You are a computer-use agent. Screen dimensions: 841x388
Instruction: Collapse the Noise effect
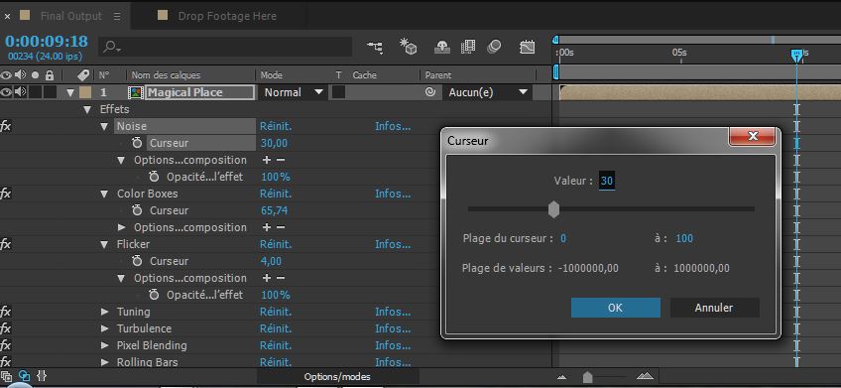[x=104, y=127]
